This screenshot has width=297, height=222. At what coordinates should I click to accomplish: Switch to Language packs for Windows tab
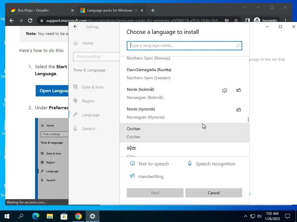112,10
